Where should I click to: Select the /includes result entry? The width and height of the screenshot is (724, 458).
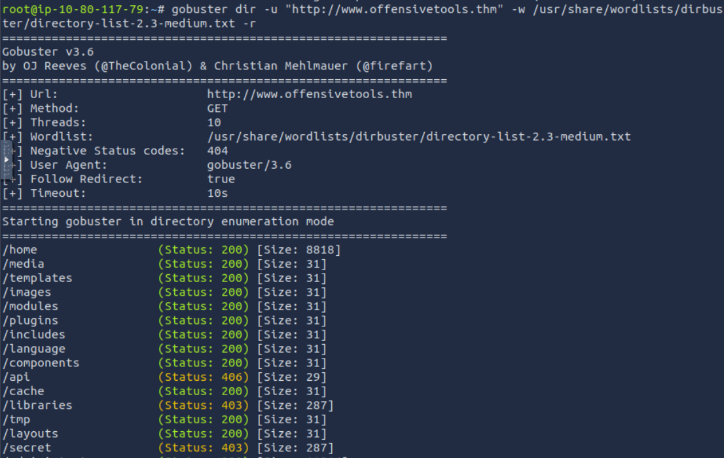point(34,335)
